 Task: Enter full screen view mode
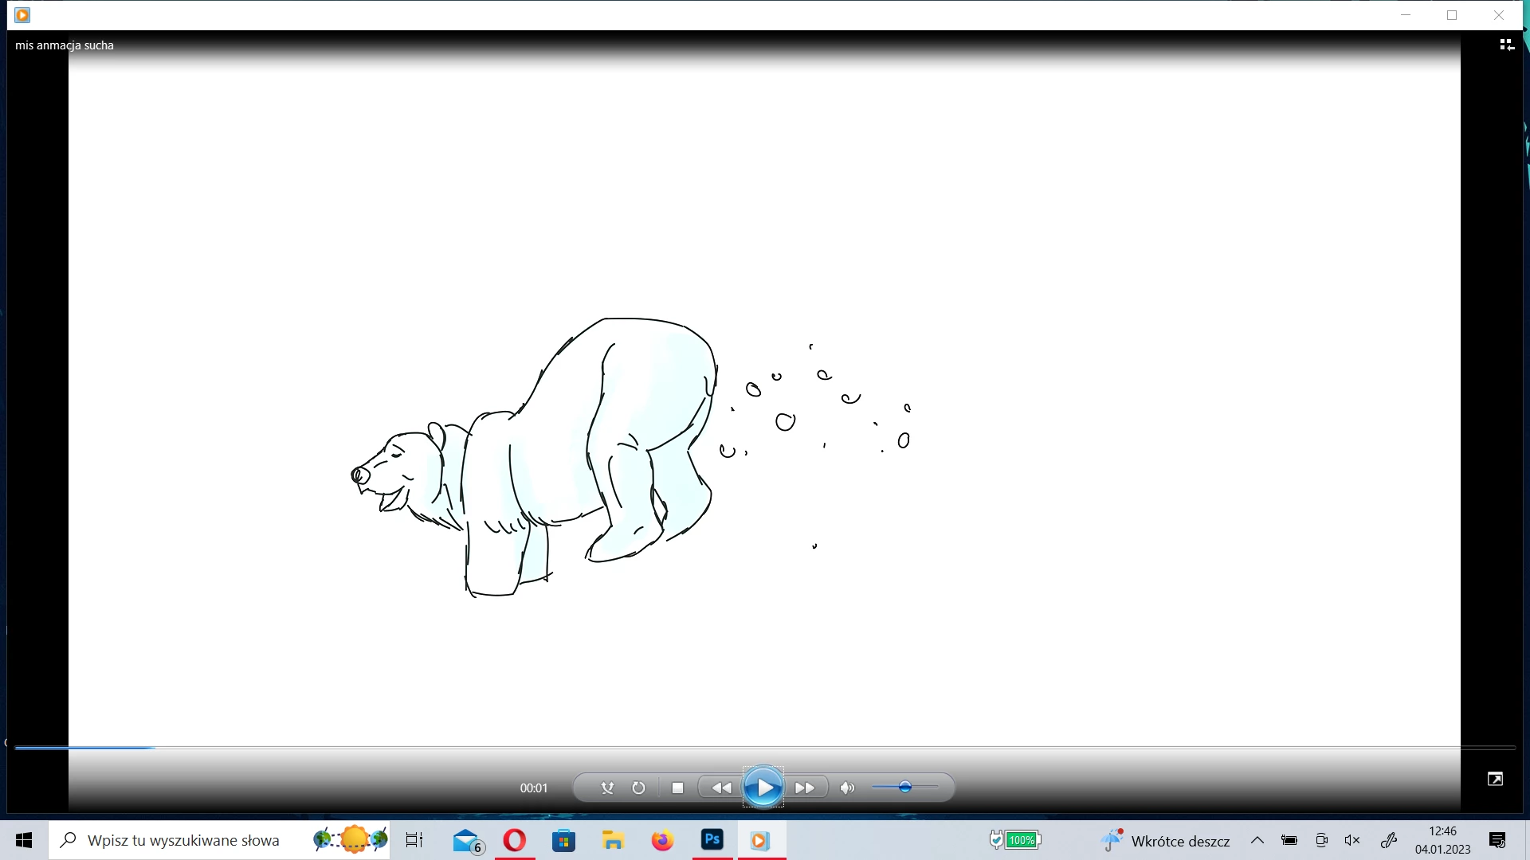coord(1495,780)
